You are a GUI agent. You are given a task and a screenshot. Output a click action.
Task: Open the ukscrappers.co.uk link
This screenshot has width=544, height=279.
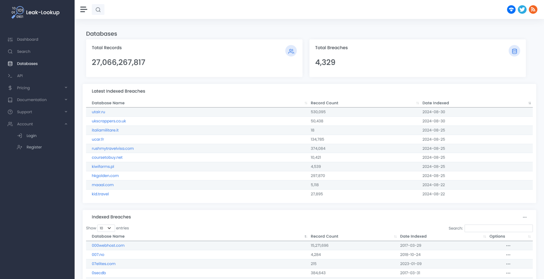[109, 121]
